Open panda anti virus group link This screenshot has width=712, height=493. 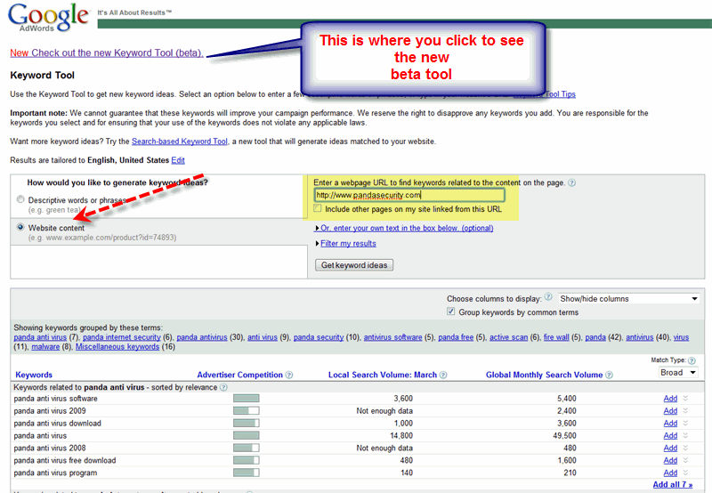pos(40,337)
